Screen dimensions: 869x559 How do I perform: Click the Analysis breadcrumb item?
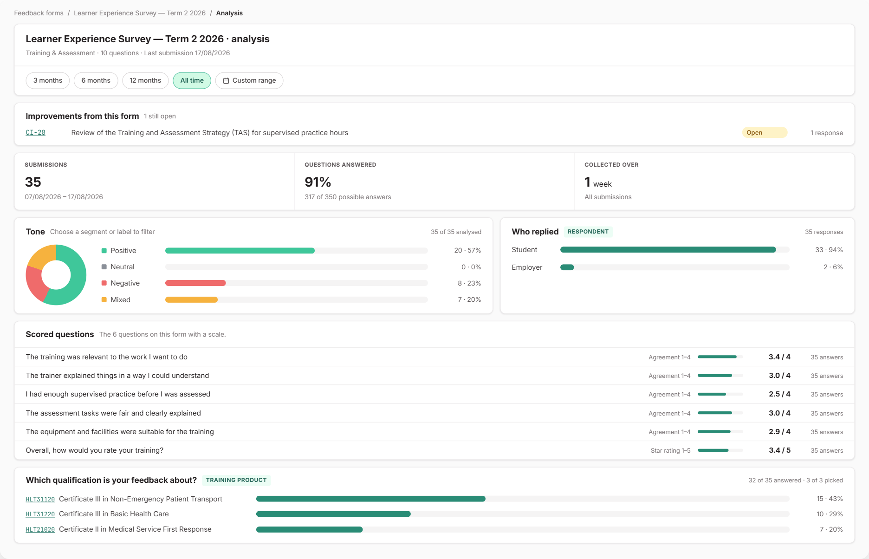(229, 13)
